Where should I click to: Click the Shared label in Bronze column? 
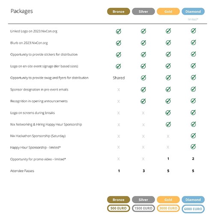119,78
